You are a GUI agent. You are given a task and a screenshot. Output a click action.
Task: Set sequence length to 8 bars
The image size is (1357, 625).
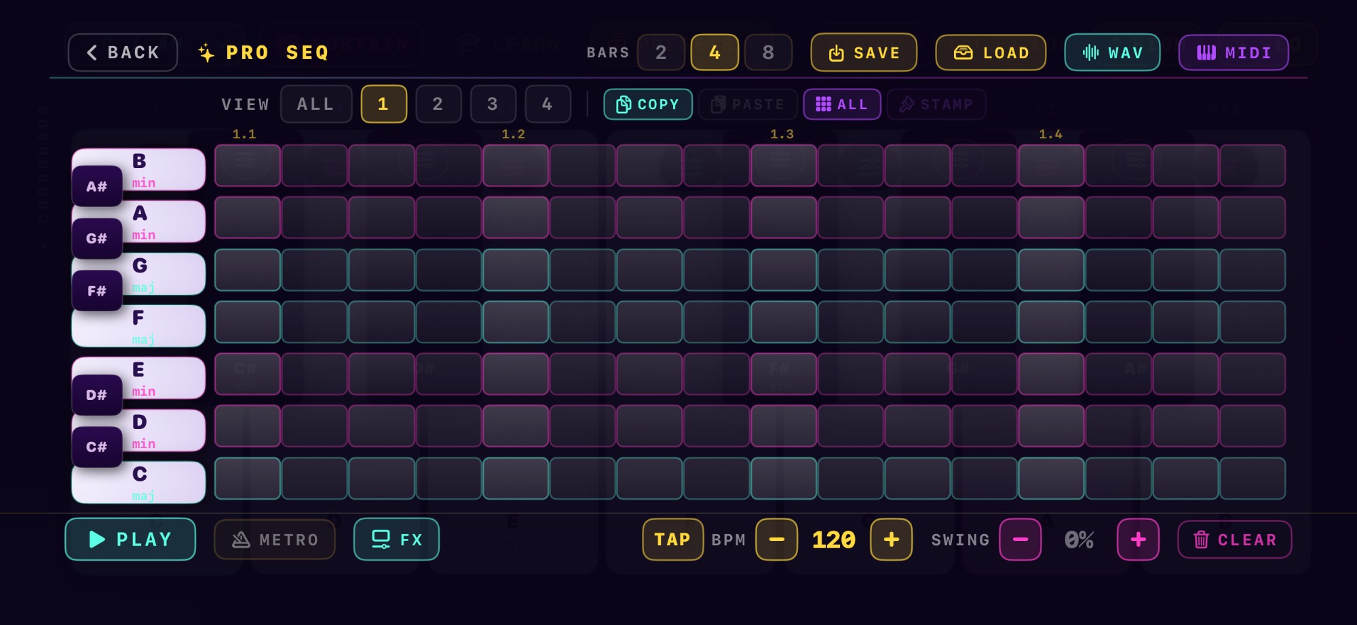768,52
